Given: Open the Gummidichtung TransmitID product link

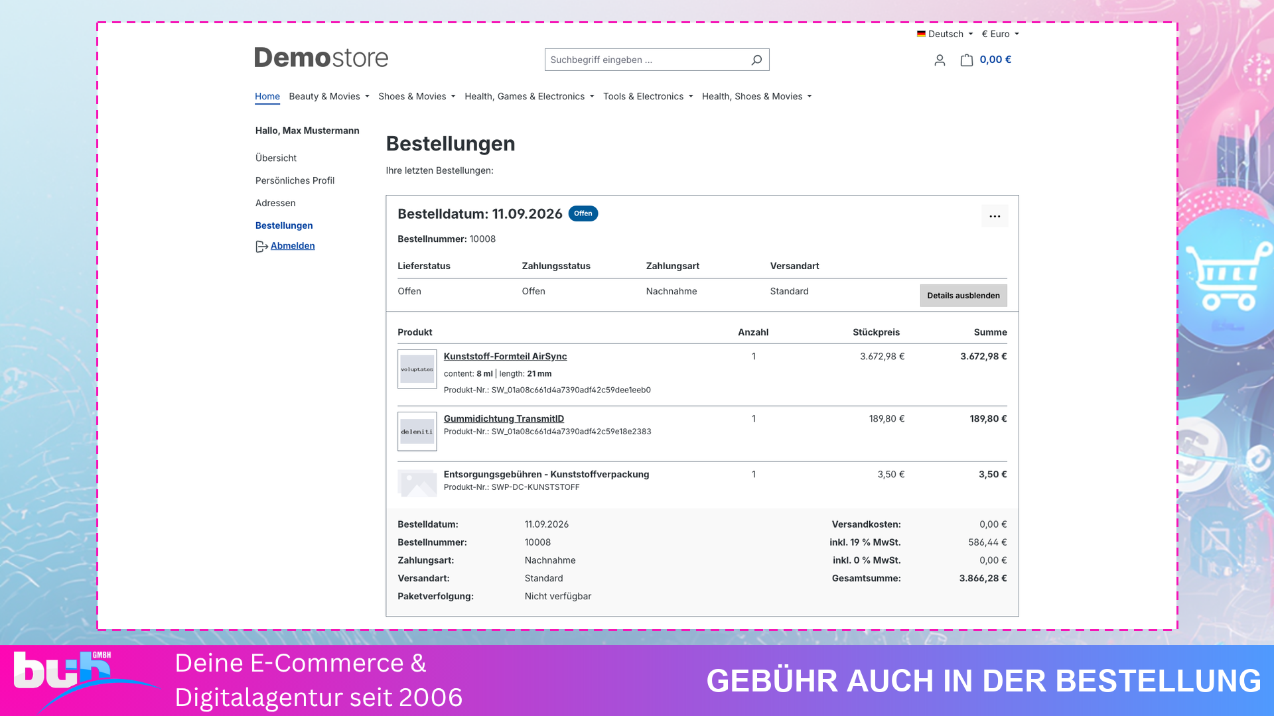Looking at the screenshot, I should pyautogui.click(x=504, y=419).
